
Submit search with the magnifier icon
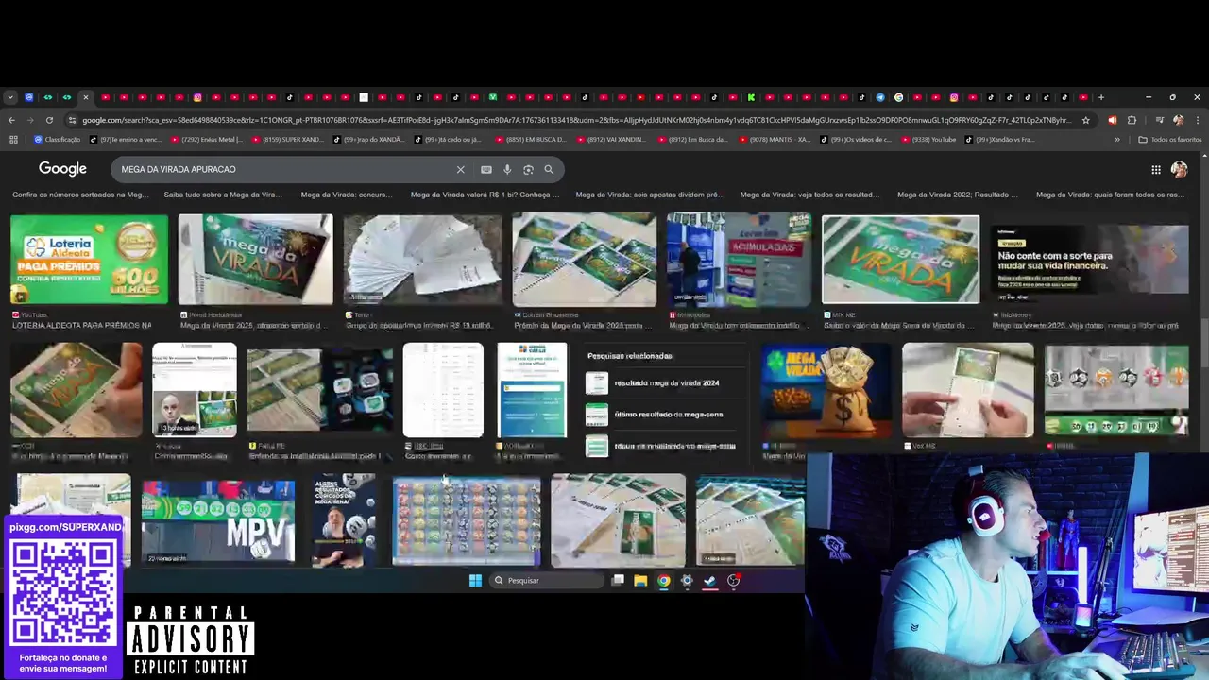point(549,170)
